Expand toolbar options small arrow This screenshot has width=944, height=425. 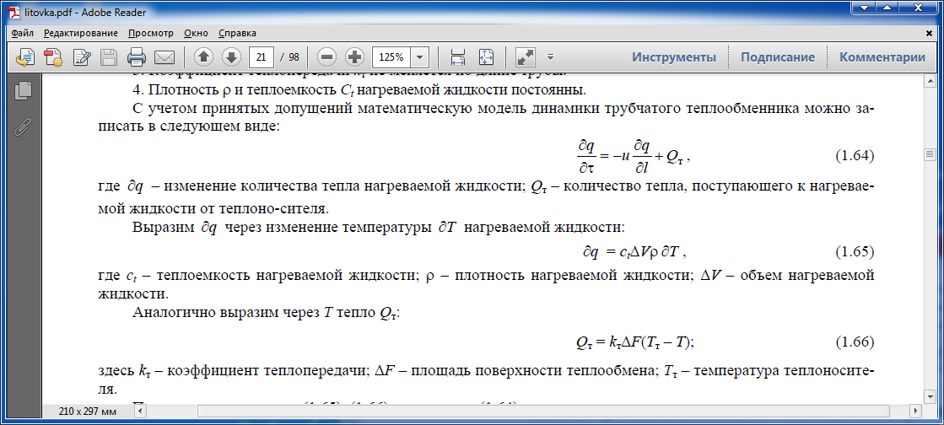[550, 58]
